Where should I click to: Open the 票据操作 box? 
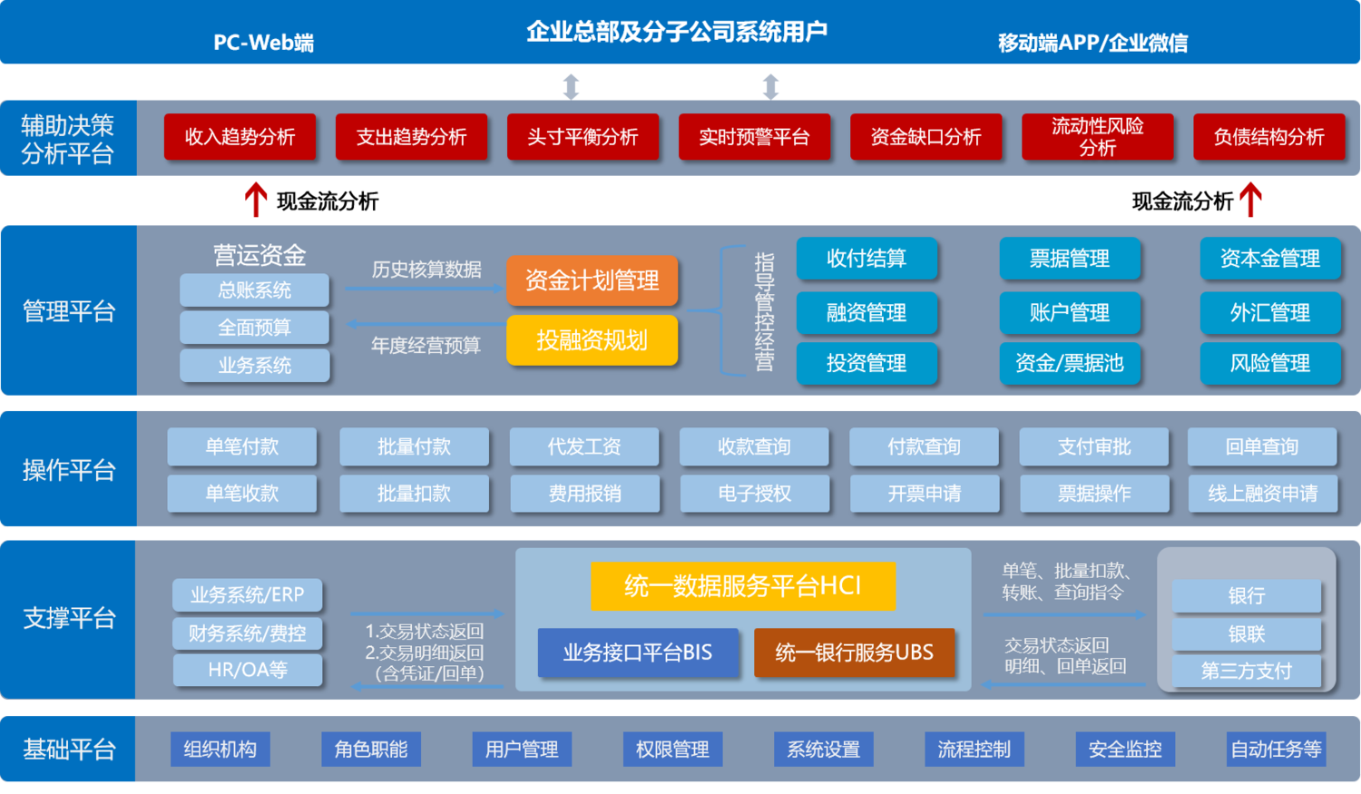(x=1094, y=494)
